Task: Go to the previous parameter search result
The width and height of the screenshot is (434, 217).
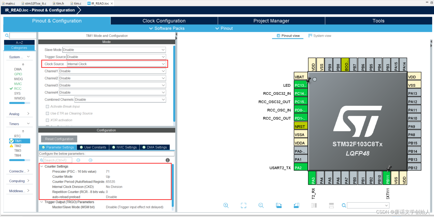Action: point(78,160)
